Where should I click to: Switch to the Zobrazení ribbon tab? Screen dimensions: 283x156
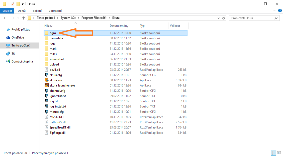point(55,11)
